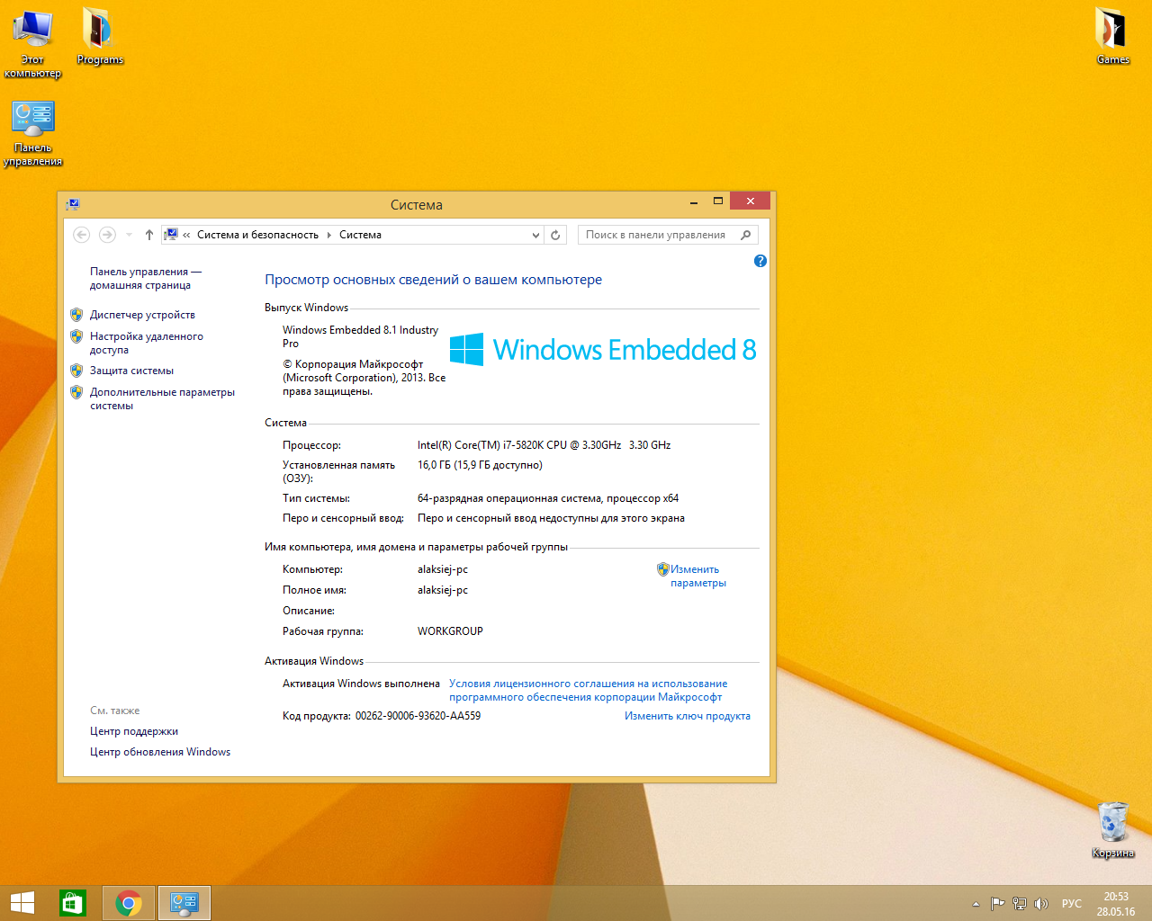The image size is (1152, 921).
Task: Open recent locations dropdown arrow
Action: coord(129,235)
